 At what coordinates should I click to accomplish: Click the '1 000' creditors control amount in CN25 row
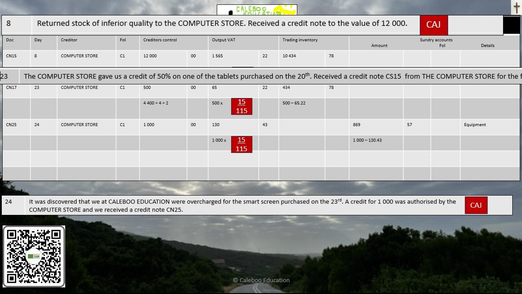tap(148, 124)
